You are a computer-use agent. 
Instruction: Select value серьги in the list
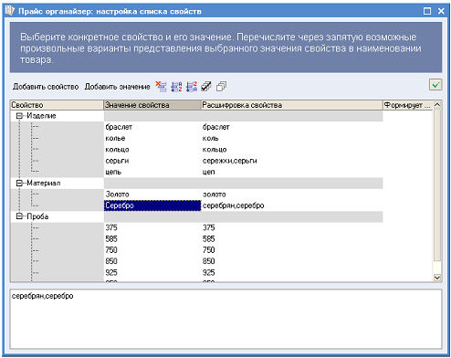[152, 161]
